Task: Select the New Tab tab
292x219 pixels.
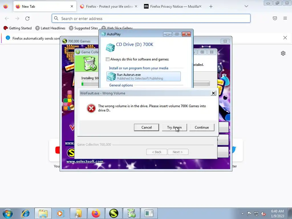Action: (45, 7)
